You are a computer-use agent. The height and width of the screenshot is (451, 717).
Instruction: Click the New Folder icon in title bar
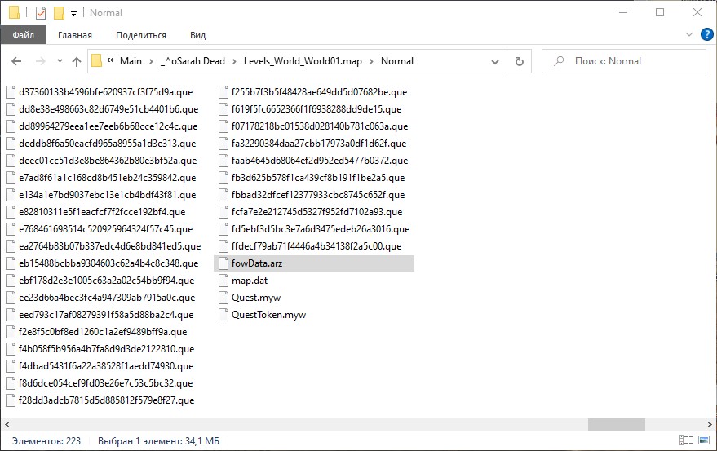point(59,13)
